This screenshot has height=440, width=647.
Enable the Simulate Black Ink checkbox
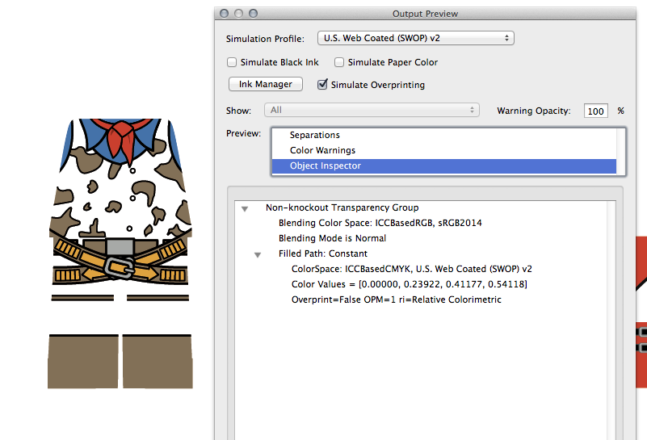point(233,62)
